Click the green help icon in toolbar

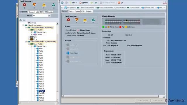coord(91,3)
